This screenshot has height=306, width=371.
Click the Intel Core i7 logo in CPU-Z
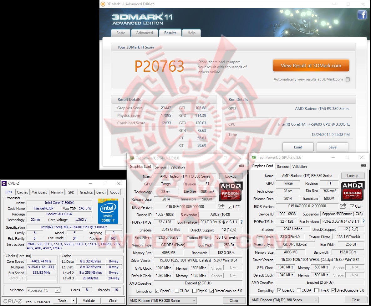[x=108, y=211]
